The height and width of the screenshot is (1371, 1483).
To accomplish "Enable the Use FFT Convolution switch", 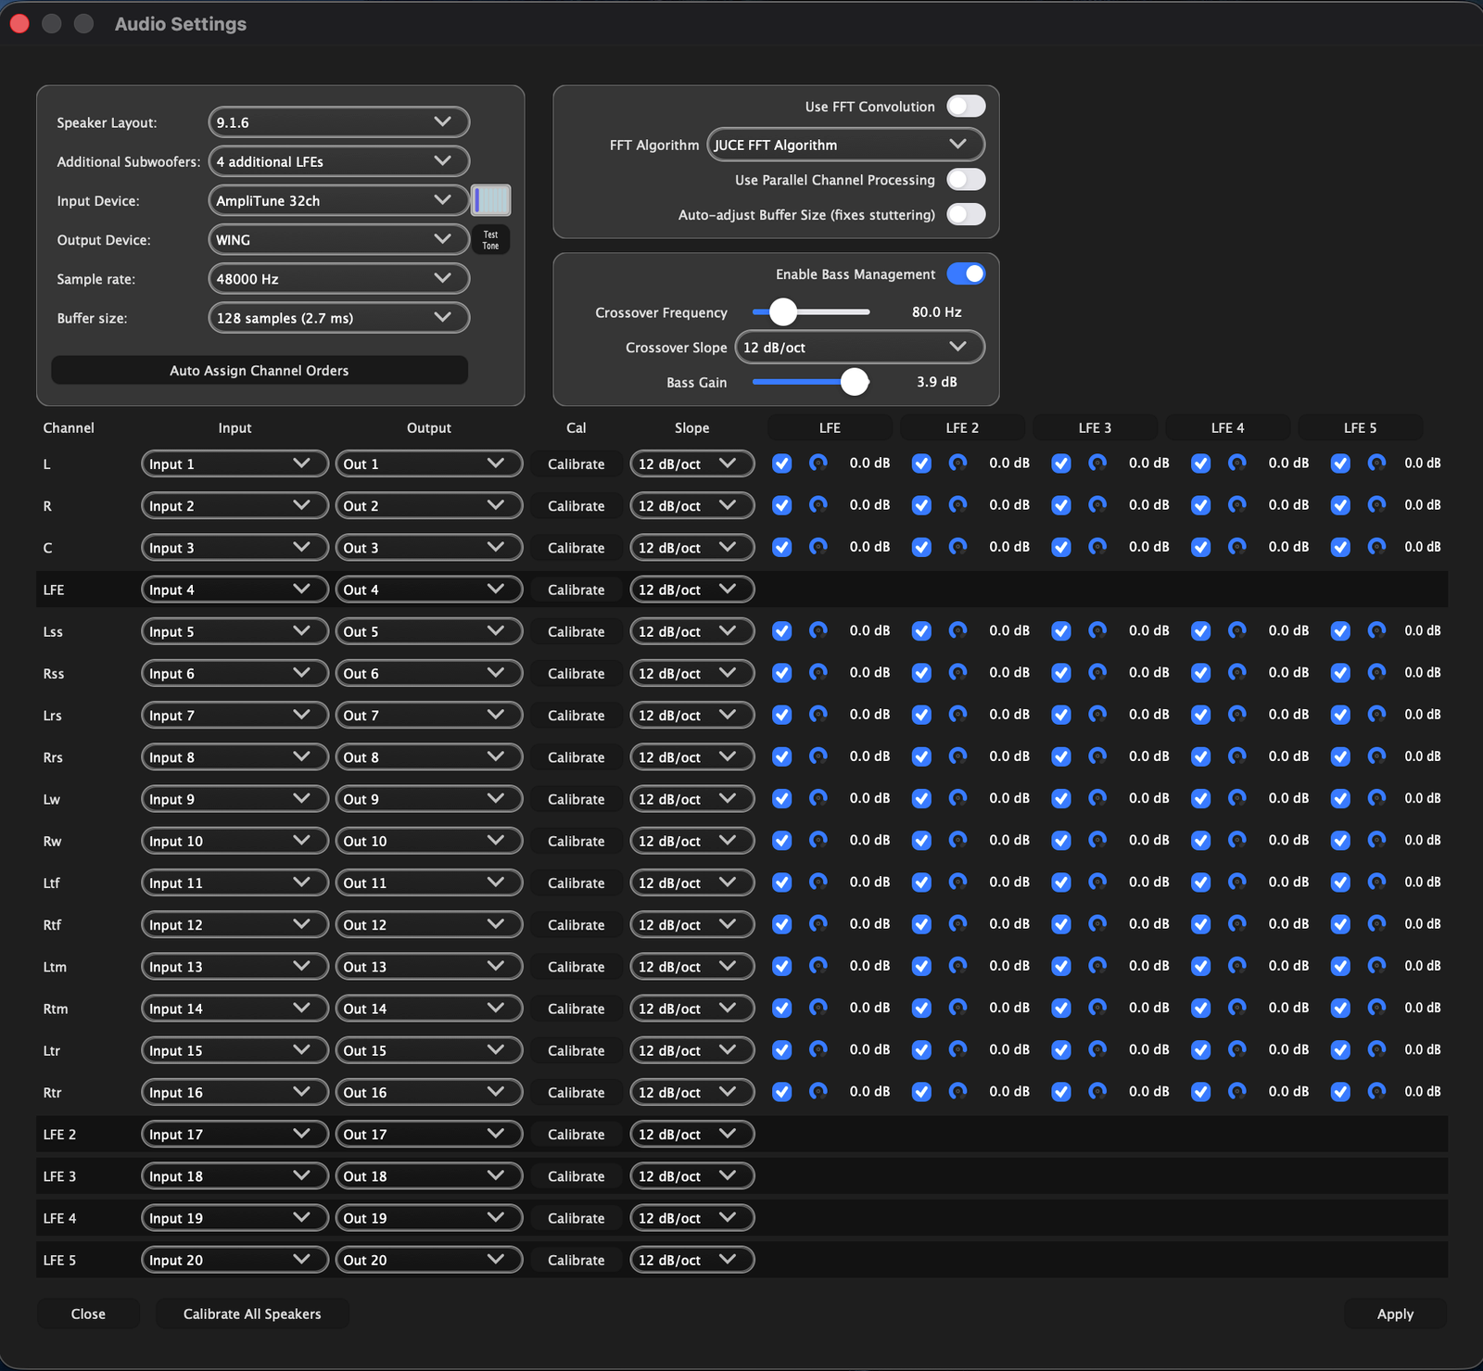I will coord(965,107).
